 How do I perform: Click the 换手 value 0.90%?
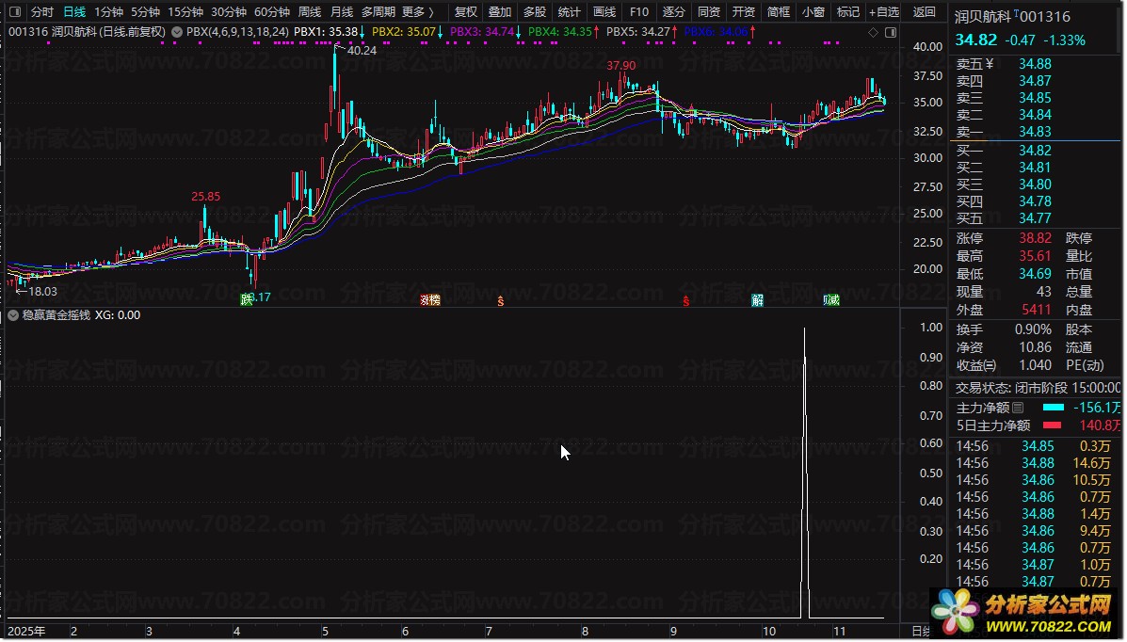1033,329
